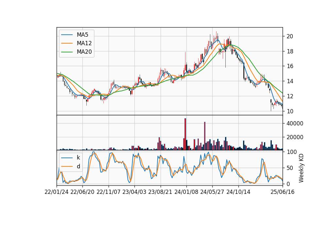This screenshot has width=314, height=226.
Task: Click the 25/06/16 date tick label
Action: pos(283,192)
